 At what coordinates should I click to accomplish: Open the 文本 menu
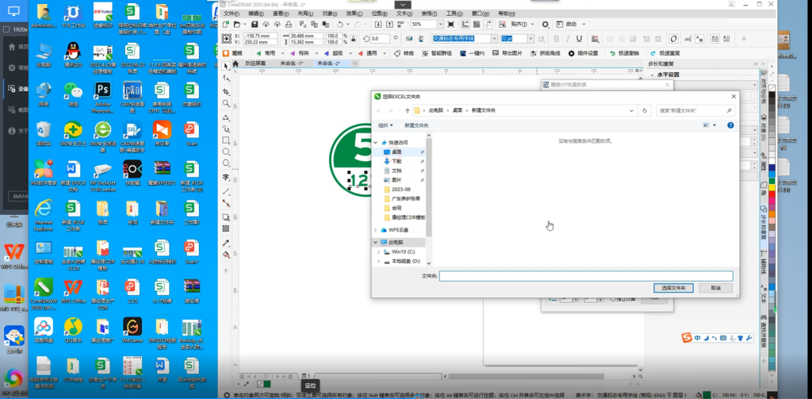point(404,13)
